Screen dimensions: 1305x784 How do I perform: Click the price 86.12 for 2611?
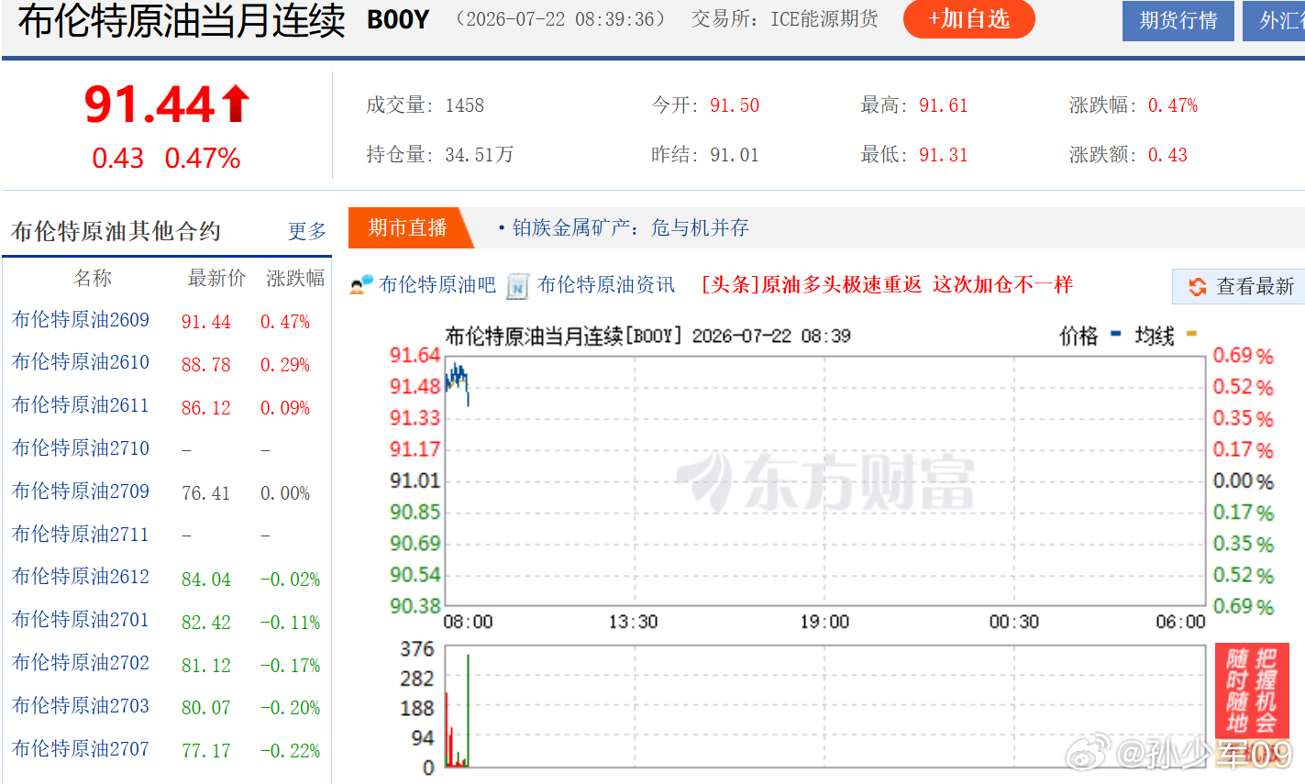(x=206, y=408)
